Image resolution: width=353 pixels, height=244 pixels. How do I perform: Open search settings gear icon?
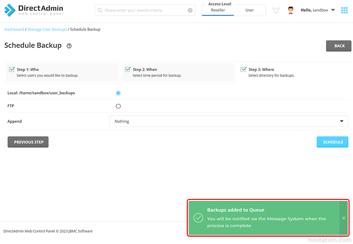pos(190,10)
